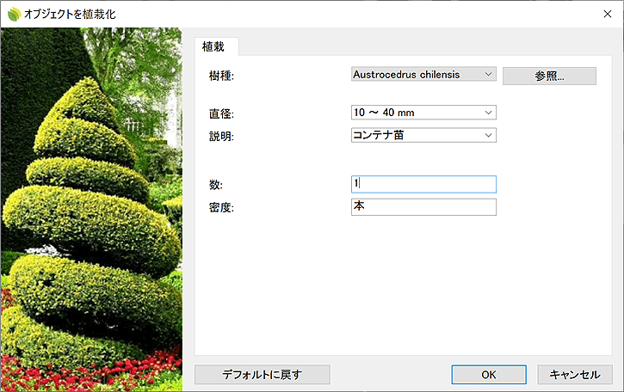Click the topiary preview image
The image size is (624, 392).
pyautogui.click(x=91, y=210)
